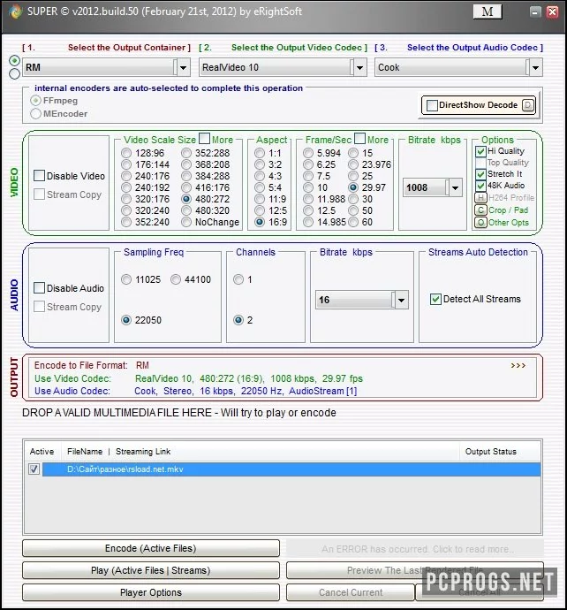Click the >>> arrows in Output panel
This screenshot has height=610, width=567.
point(518,365)
